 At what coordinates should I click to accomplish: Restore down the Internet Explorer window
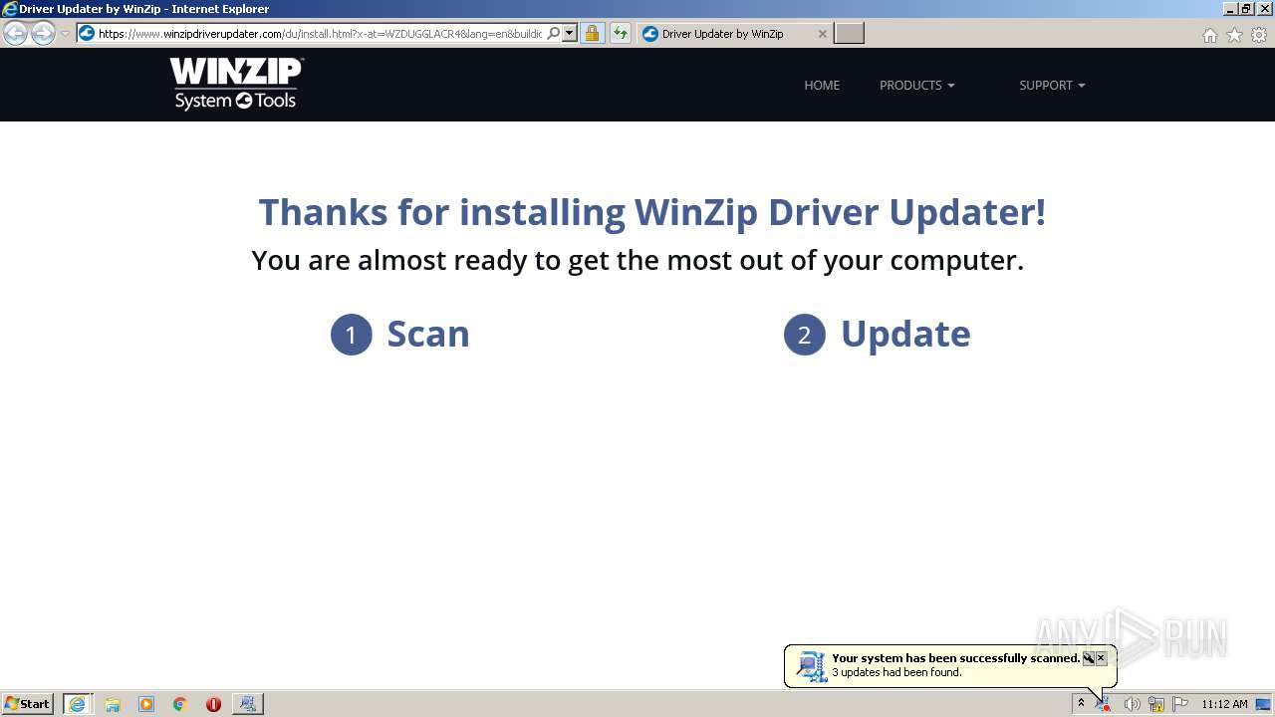[x=1246, y=8]
